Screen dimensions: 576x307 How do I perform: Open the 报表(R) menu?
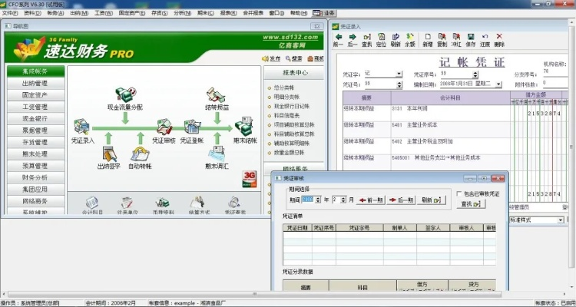228,13
